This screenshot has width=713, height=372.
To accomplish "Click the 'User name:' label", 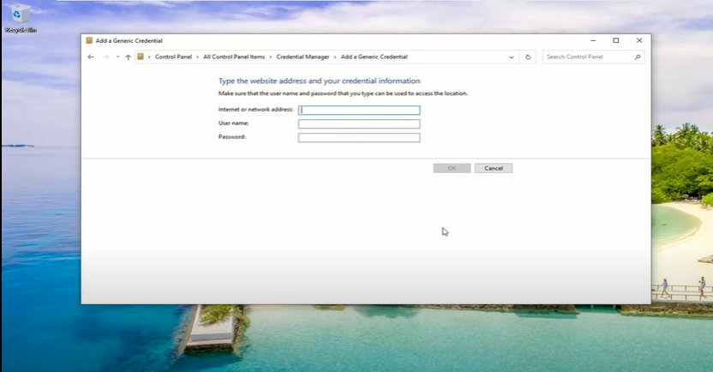I will point(233,123).
